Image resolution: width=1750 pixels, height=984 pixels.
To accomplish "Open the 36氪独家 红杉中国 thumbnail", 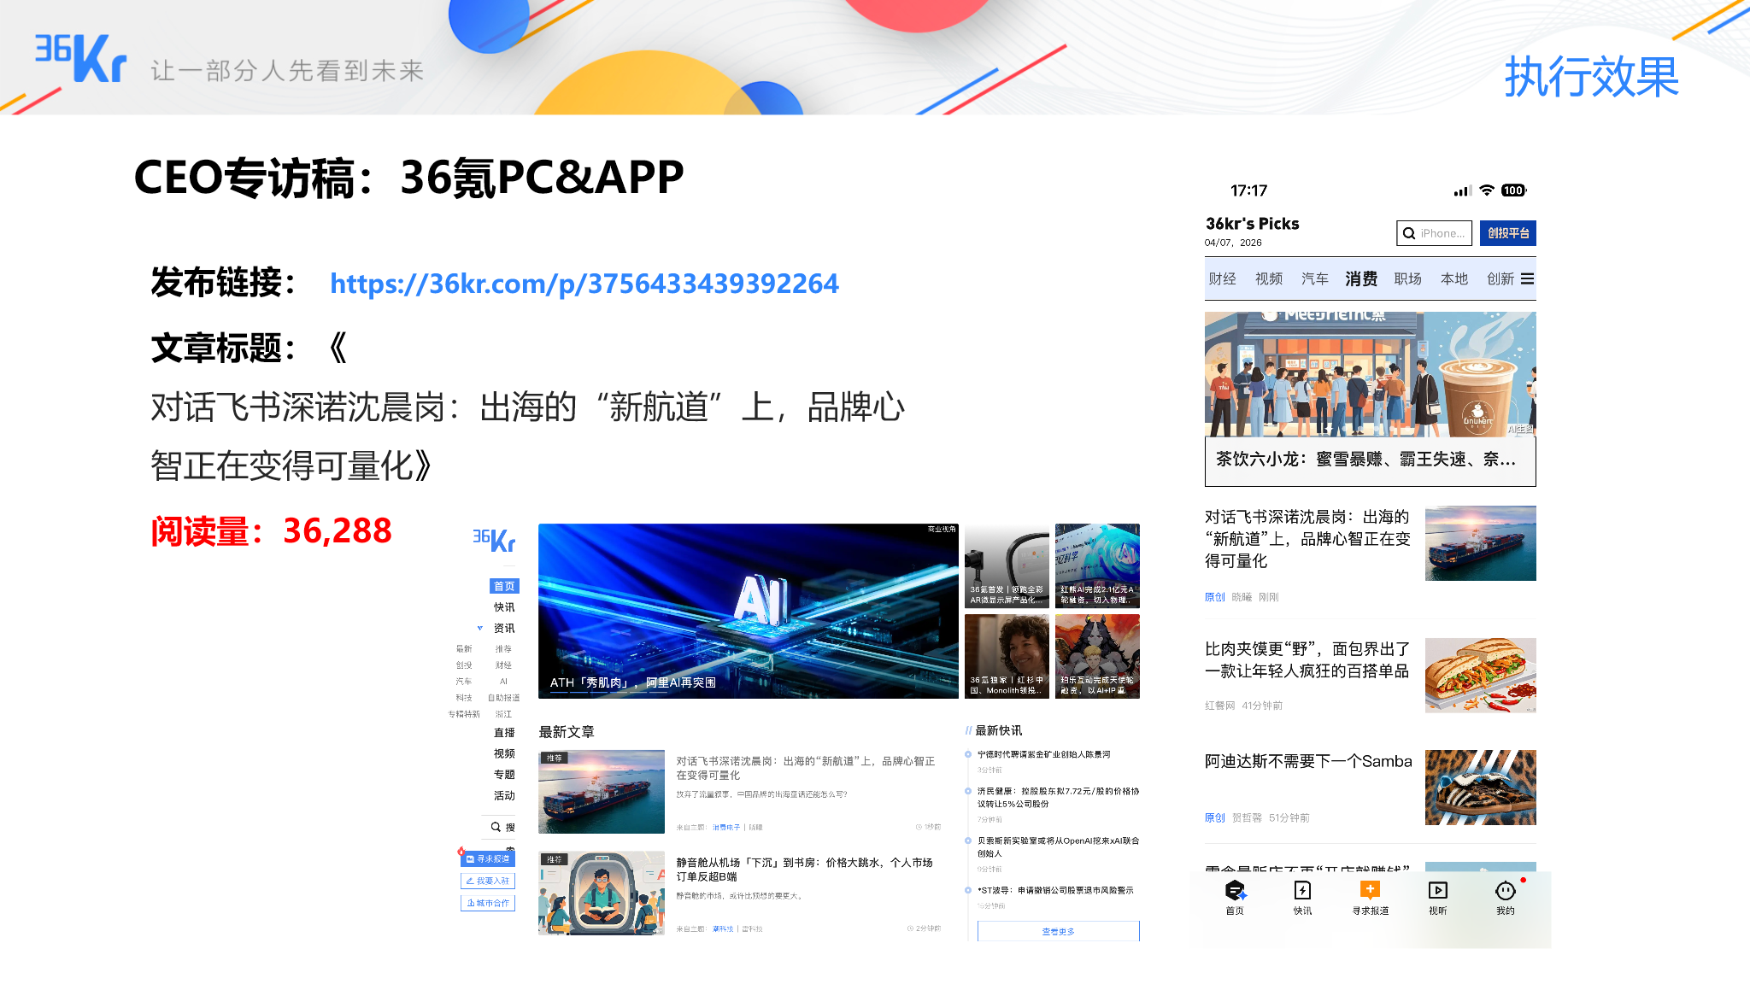I will pos(1007,656).
